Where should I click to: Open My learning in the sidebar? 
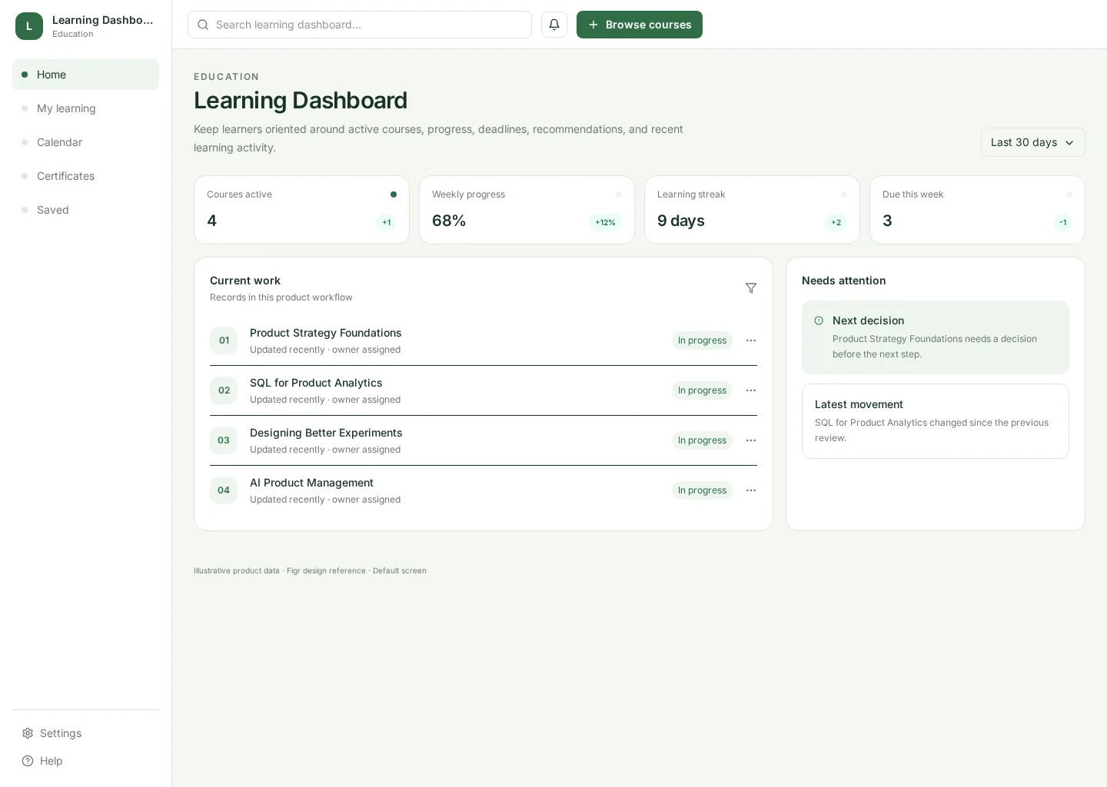point(85,108)
